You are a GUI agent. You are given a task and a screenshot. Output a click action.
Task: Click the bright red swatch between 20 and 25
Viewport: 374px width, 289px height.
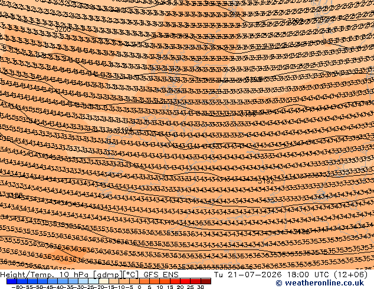point(185,281)
